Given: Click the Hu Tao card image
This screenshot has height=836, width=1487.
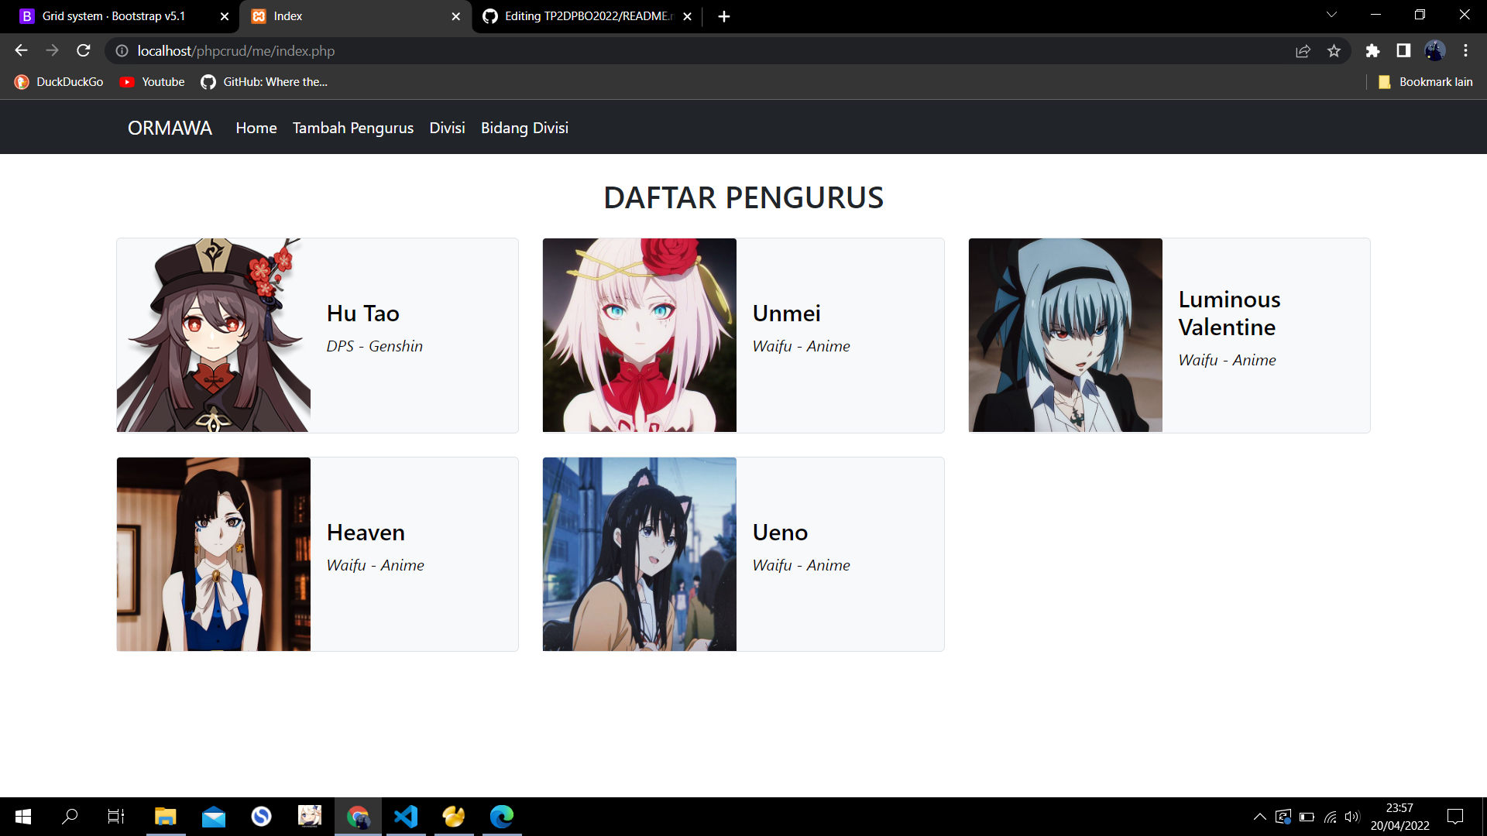Looking at the screenshot, I should pyautogui.click(x=213, y=334).
